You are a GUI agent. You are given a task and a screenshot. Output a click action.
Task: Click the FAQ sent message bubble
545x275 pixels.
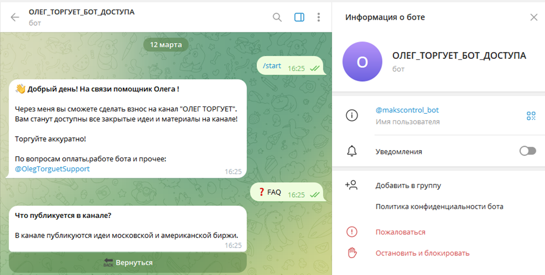pos(289,192)
